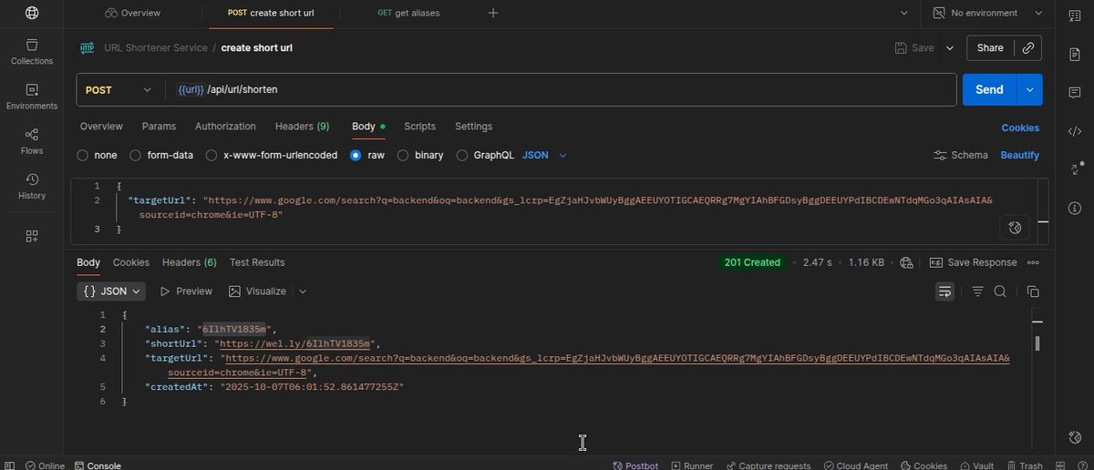1094x470 pixels.
Task: Click the Share button
Action: pos(990,48)
